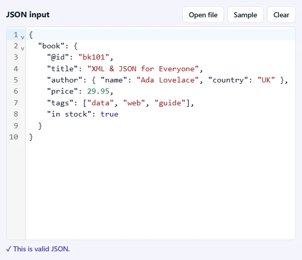The height and width of the screenshot is (260, 302).
Task: Clear the JSON input
Action: [281, 15]
